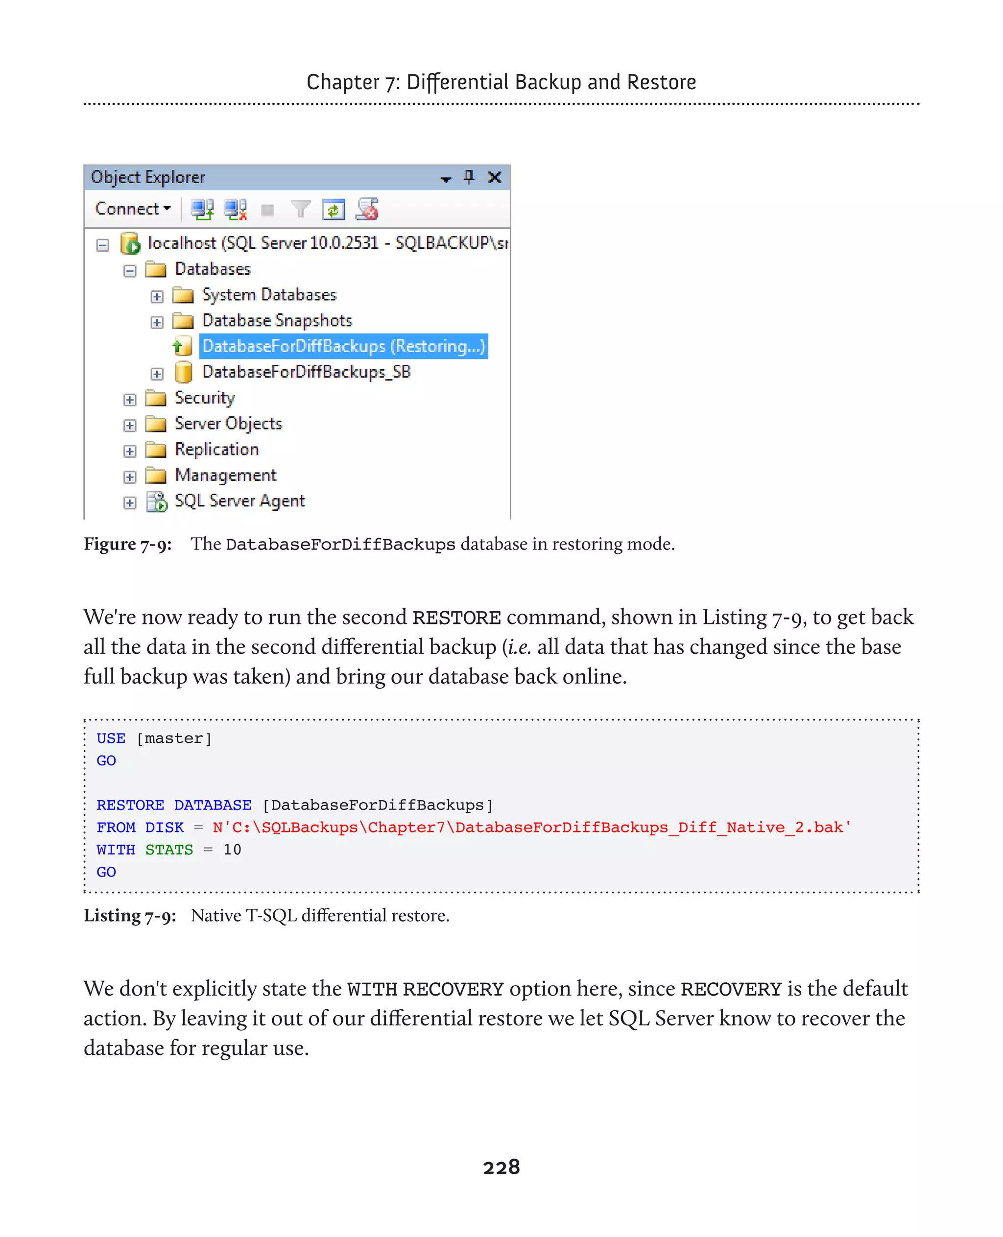Open the Object Explorer window position dropdown

(446, 179)
